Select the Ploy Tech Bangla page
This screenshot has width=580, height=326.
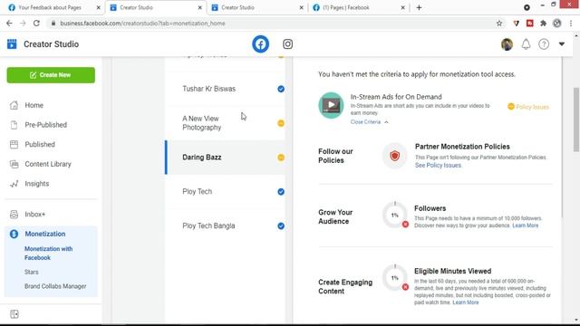coord(226,225)
